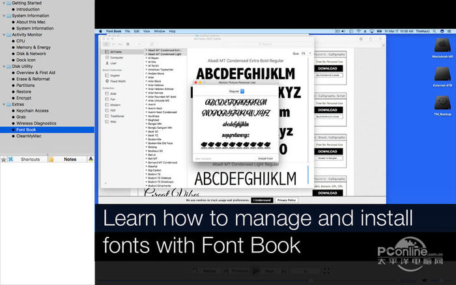Select the Keychain Access lesson

[x=33, y=111]
